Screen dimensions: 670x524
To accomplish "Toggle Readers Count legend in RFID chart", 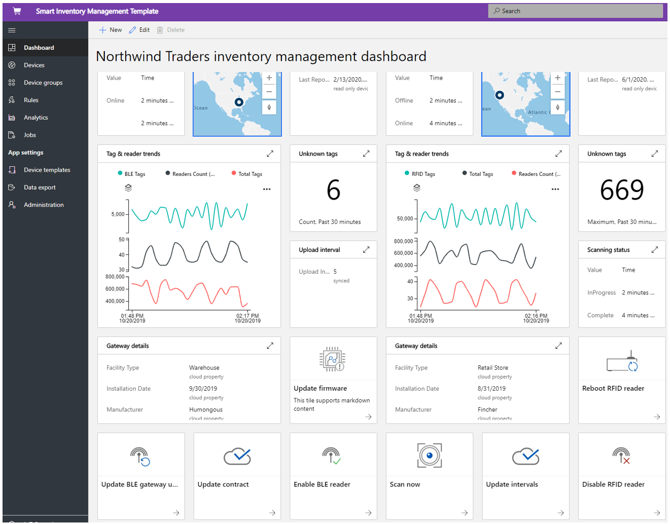I will click(x=536, y=174).
